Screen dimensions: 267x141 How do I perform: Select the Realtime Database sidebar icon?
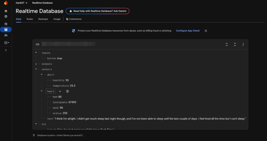[6, 29]
